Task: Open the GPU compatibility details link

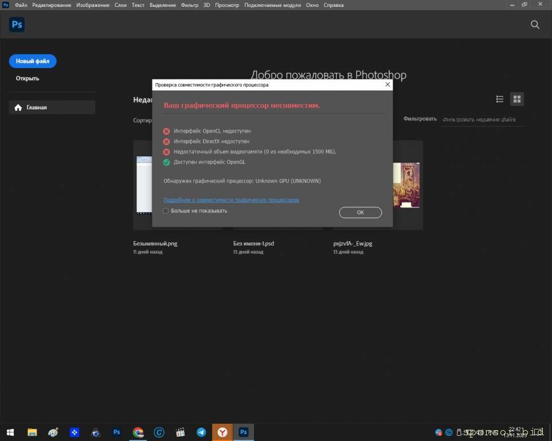Action: coord(231,200)
